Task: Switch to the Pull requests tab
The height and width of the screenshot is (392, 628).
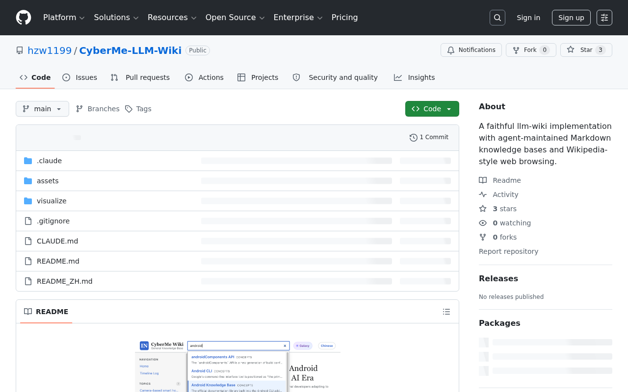Action: 140,77
